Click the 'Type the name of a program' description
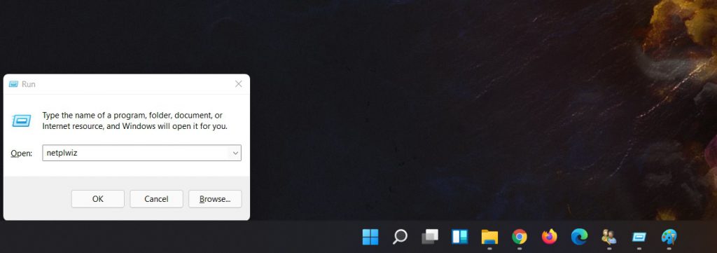The image size is (717, 253). click(135, 121)
